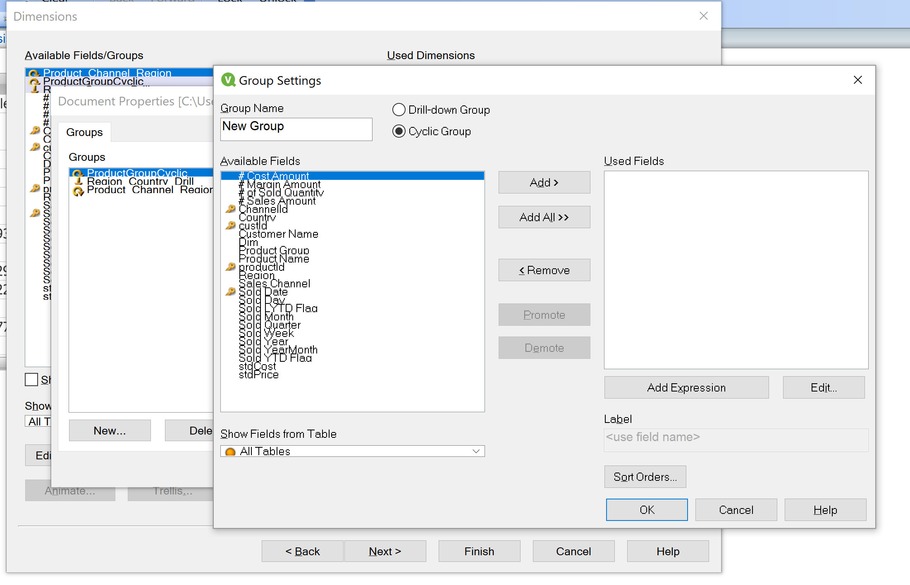The height and width of the screenshot is (585, 910).
Task: Click the cyclic icon for Product_Channel_Region group
Action: point(78,191)
